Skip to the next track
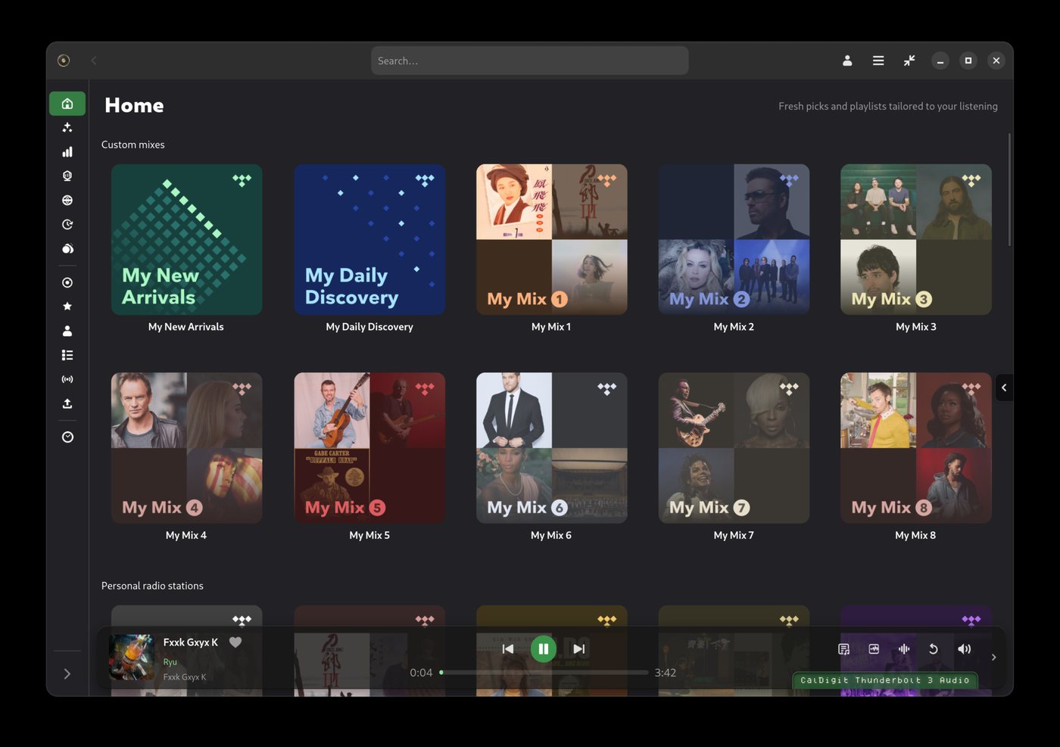The width and height of the screenshot is (1060, 747). click(579, 649)
